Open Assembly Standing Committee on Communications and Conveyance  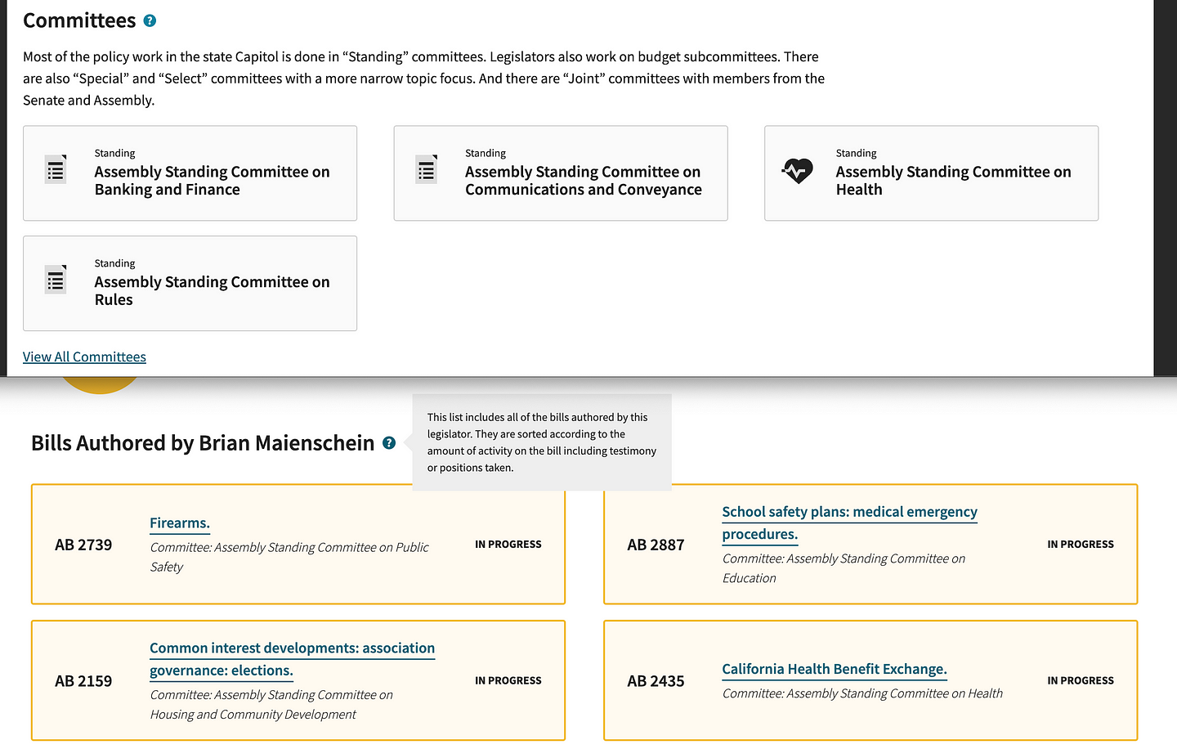583,181
